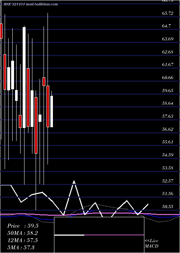Click the 54.59 price axis label

pos(168,155)
